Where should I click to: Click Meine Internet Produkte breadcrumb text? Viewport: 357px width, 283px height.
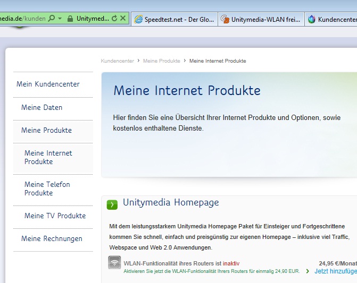(x=218, y=61)
